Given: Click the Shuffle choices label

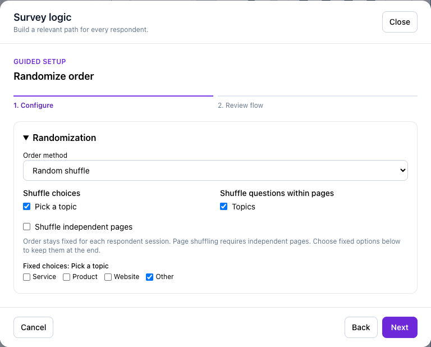Looking at the screenshot, I should tap(52, 193).
